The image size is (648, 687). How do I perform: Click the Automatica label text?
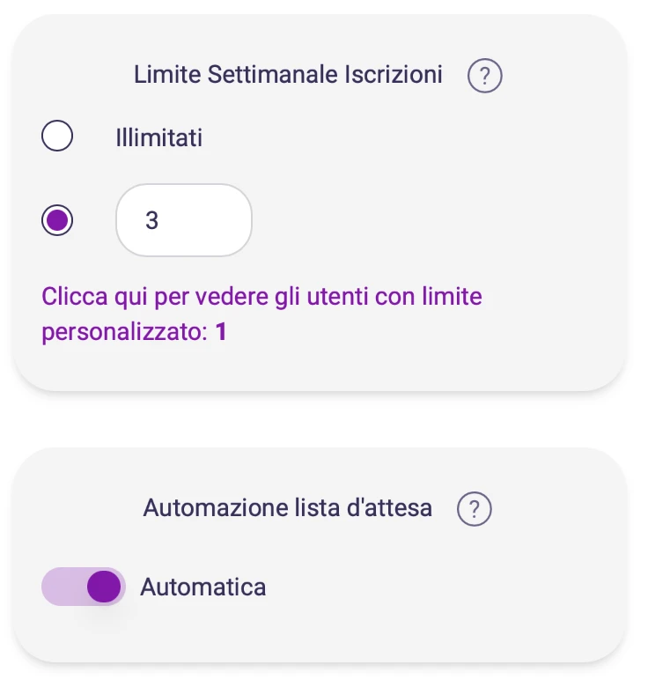pyautogui.click(x=203, y=587)
